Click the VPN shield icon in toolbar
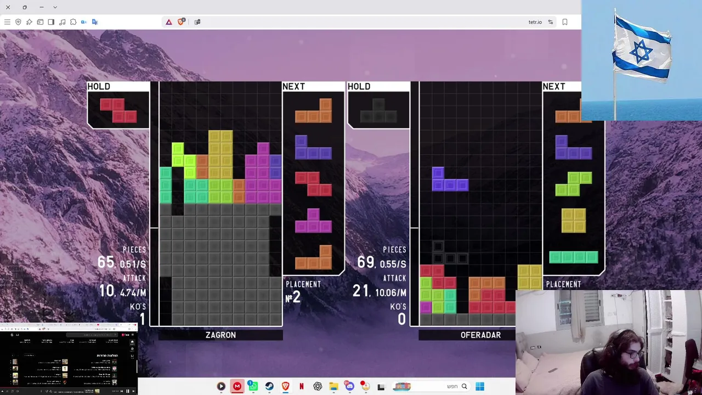 click(x=18, y=22)
